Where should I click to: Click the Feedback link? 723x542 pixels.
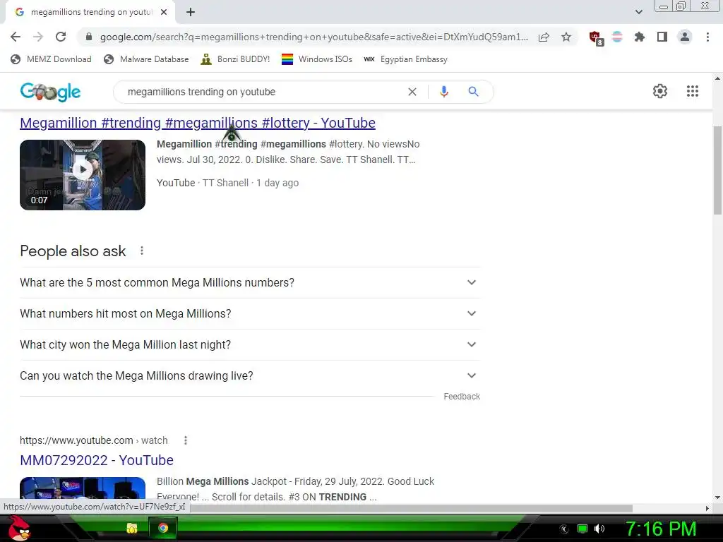[462, 397]
